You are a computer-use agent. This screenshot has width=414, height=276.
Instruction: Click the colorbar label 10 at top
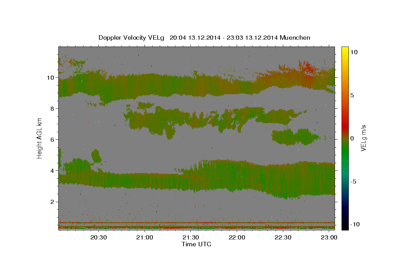coord(354,52)
